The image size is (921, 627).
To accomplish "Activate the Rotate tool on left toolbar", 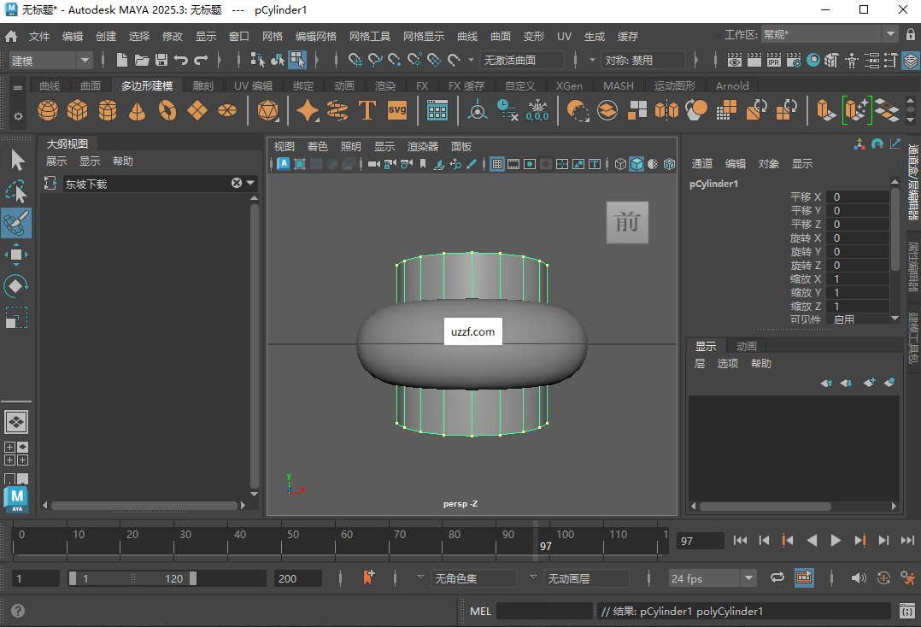I will click(16, 285).
